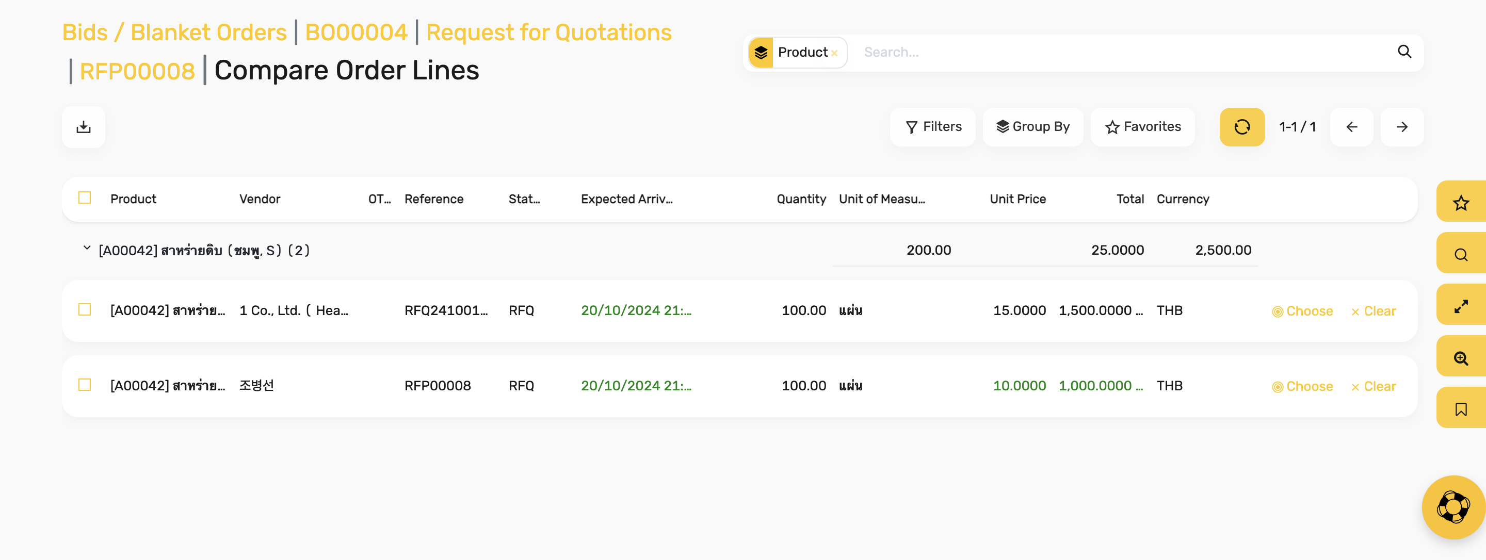Click the 1-1 / 1 pager counter
The image size is (1486, 560).
pyautogui.click(x=1297, y=127)
